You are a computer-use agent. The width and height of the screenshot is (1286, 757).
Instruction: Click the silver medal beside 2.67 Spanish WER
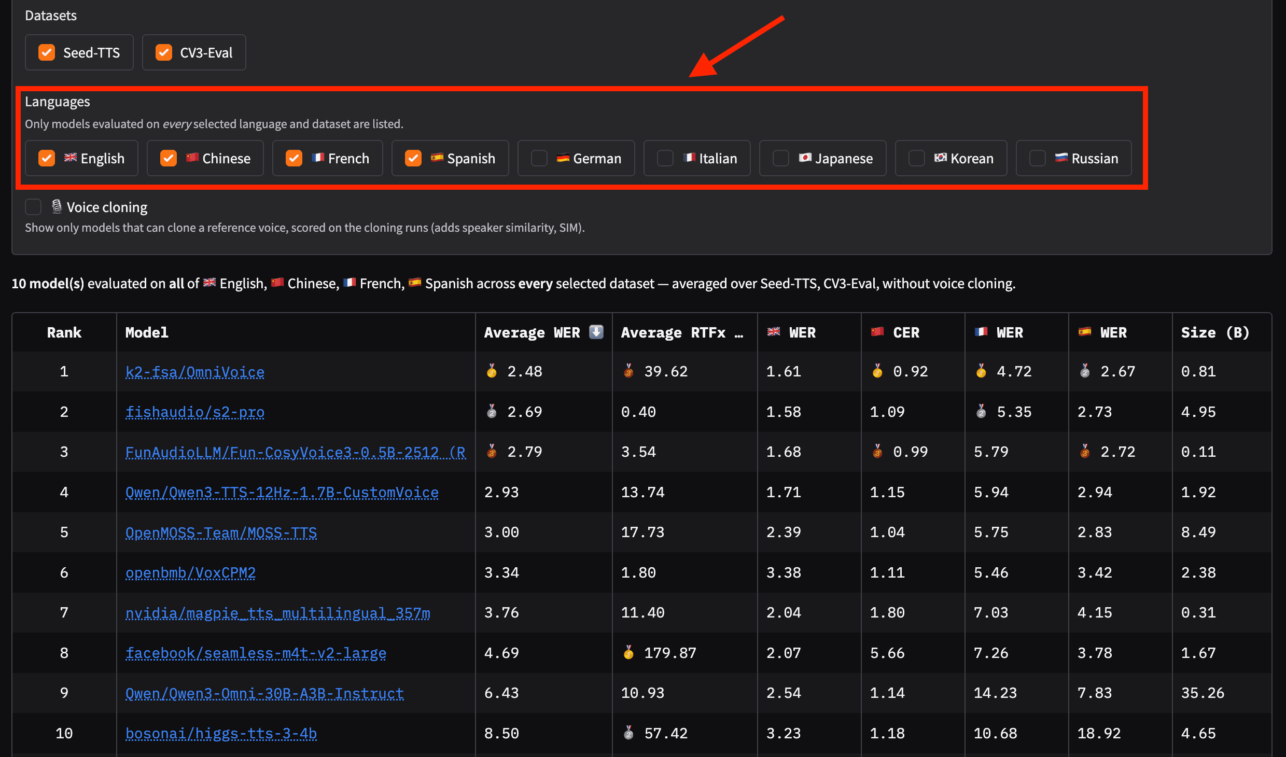[1085, 371]
